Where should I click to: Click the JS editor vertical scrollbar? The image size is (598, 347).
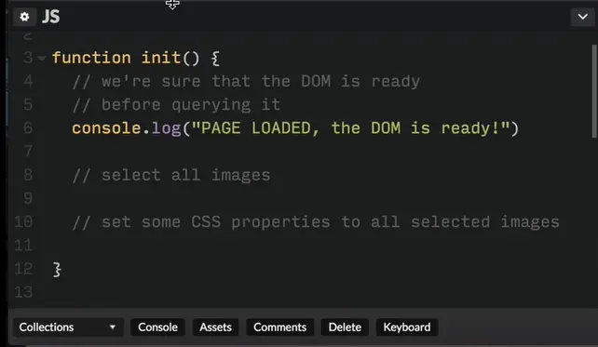click(x=594, y=91)
